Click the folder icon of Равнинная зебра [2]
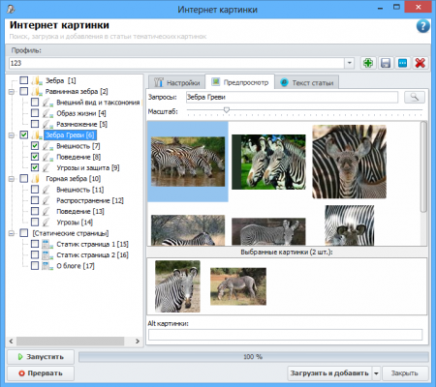Image resolution: width=436 pixels, height=387 pixels. pos(37,92)
